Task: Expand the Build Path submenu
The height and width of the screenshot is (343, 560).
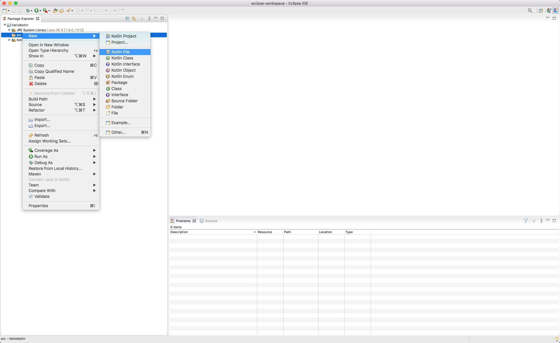Action: click(61, 99)
